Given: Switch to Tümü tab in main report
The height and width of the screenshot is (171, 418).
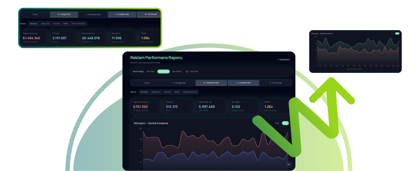Looking at the screenshot, I should coord(147,83).
